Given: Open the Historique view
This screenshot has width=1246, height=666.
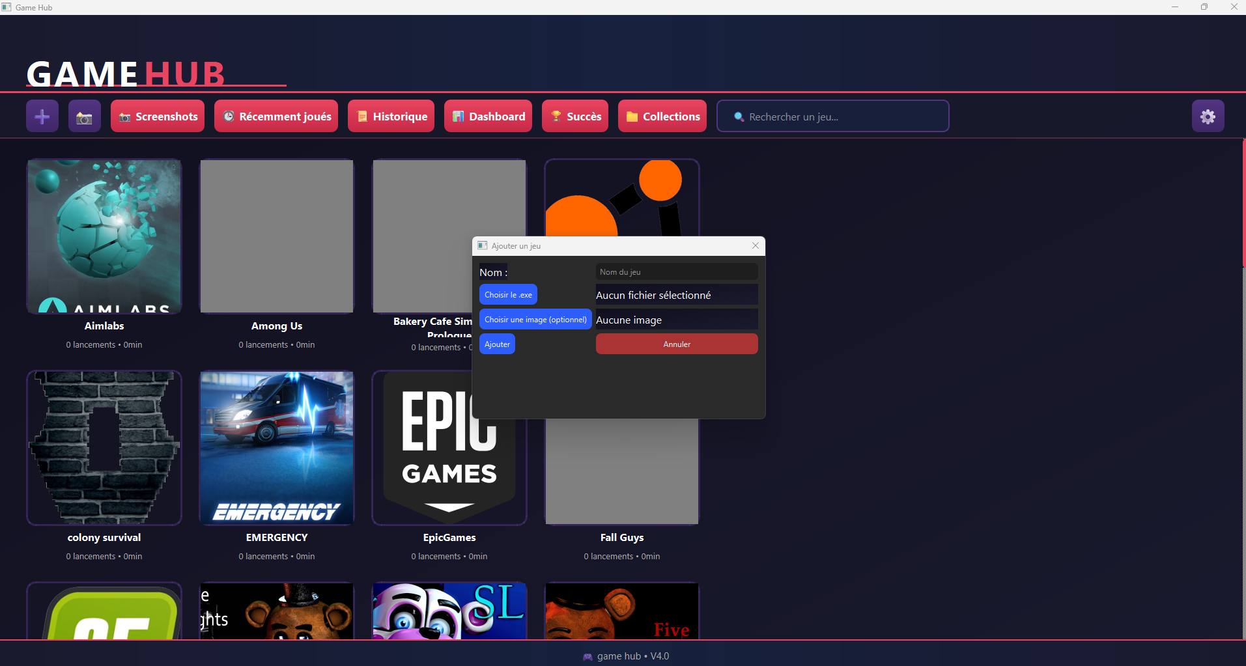Looking at the screenshot, I should (x=391, y=117).
